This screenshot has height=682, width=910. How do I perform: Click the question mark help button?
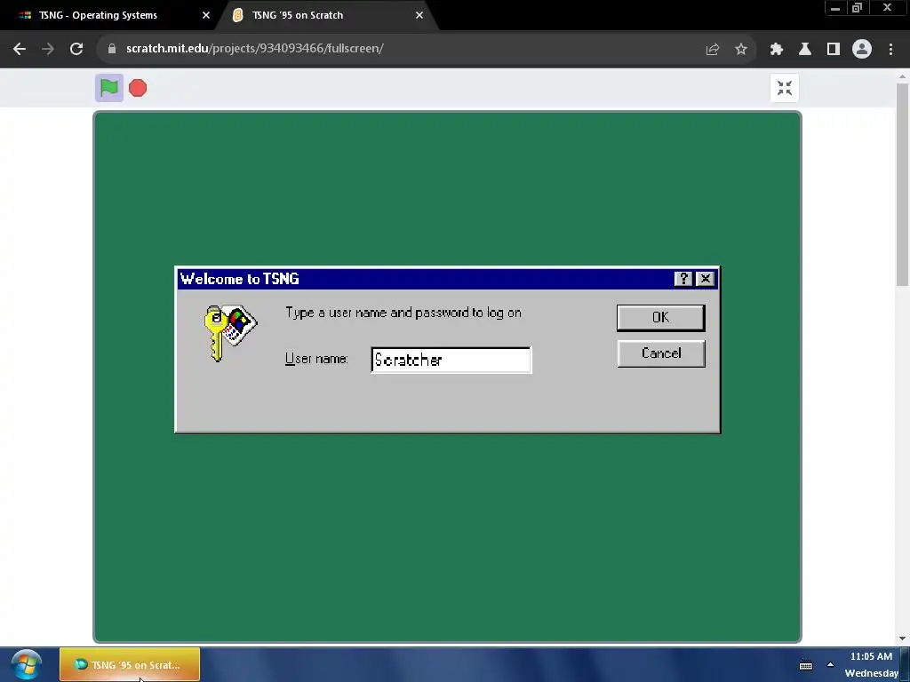(683, 279)
